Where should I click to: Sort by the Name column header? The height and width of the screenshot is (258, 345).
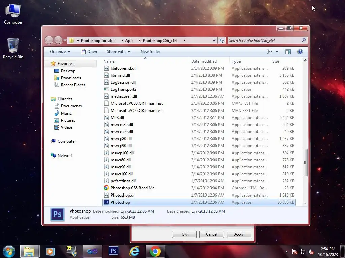coord(145,61)
